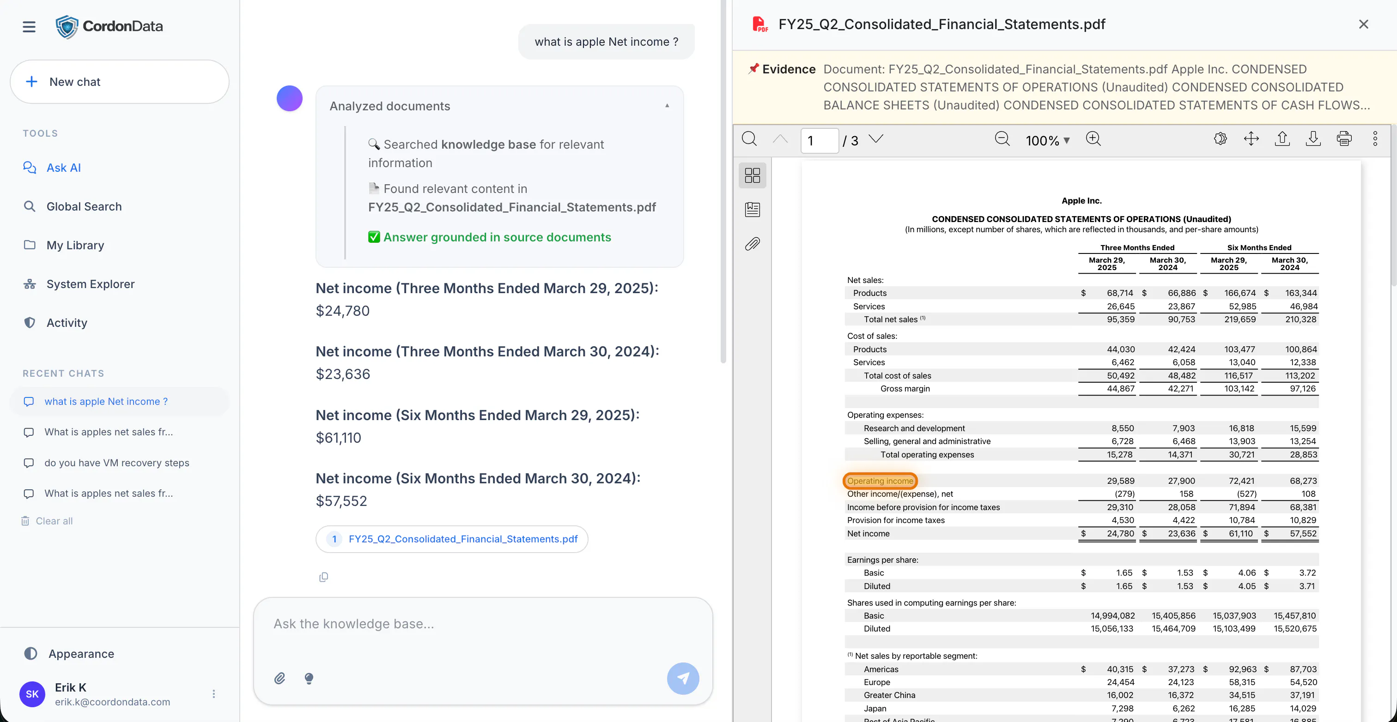
Task: Copy the answer with the copy icon
Action: (324, 577)
